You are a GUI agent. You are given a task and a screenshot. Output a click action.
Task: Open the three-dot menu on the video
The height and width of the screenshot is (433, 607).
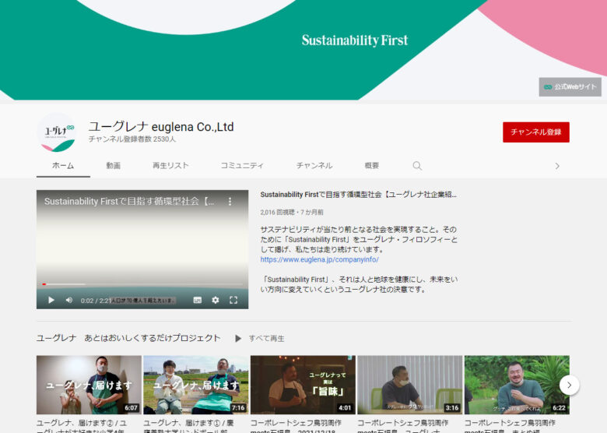[230, 202]
